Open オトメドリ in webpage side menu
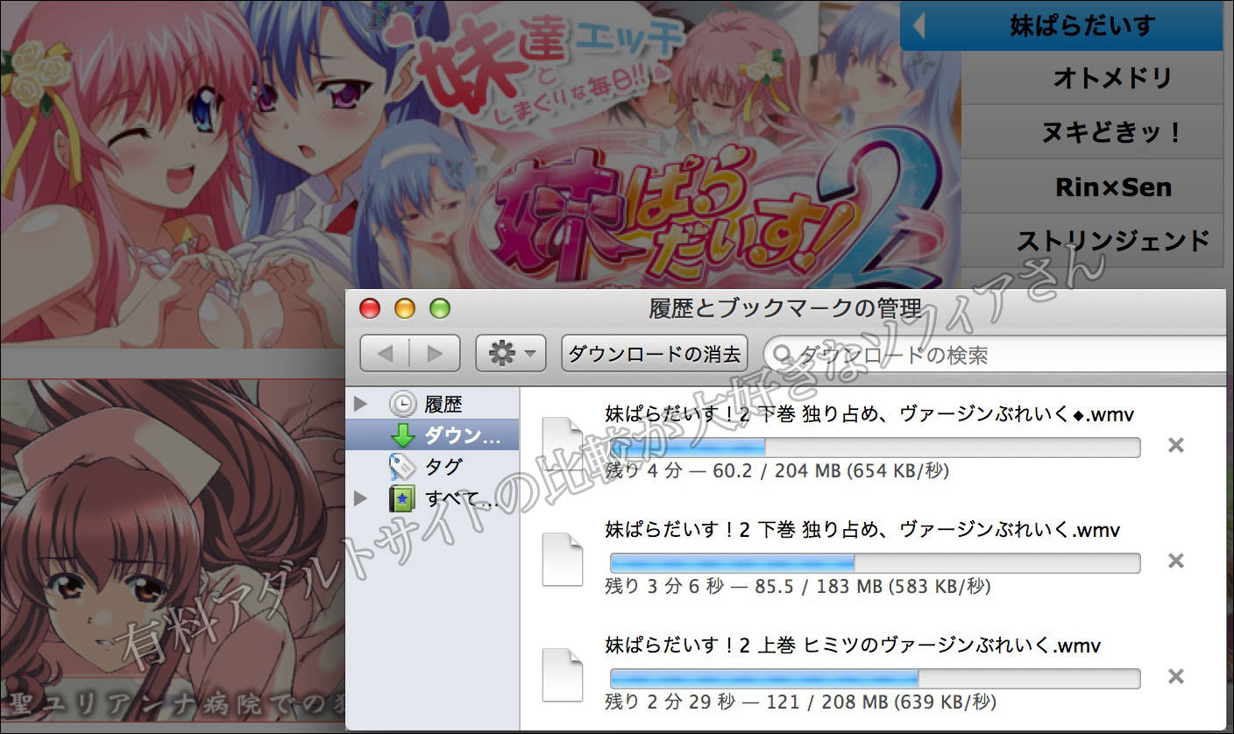The image size is (1234, 734). click(1092, 78)
